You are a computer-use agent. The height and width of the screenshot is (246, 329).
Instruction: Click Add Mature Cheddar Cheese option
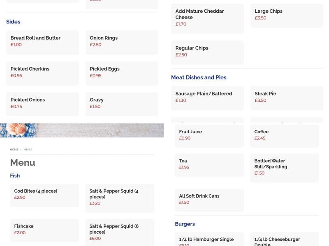click(x=208, y=18)
